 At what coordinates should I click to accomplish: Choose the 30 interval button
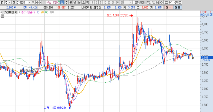coord(113,2)
